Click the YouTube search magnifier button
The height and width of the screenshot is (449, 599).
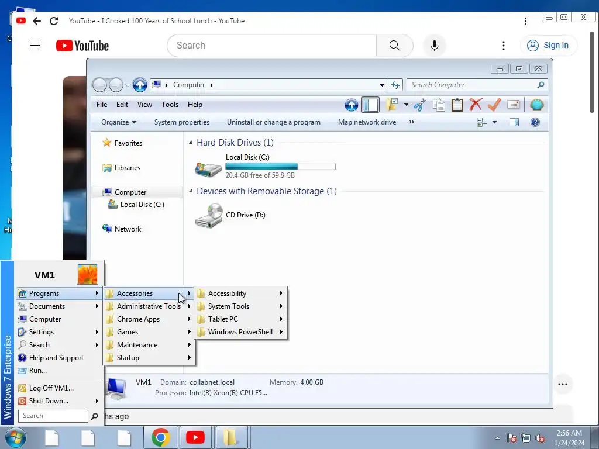tap(395, 46)
